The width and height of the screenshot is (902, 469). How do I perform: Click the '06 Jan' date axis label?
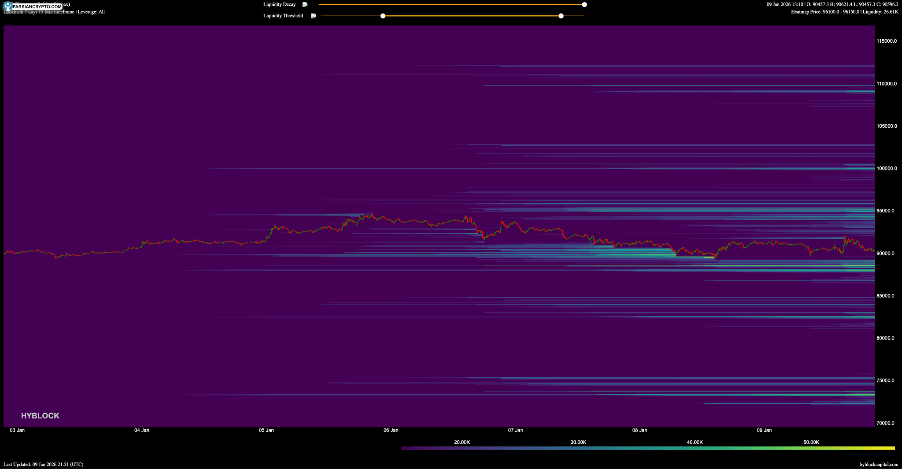(391, 430)
